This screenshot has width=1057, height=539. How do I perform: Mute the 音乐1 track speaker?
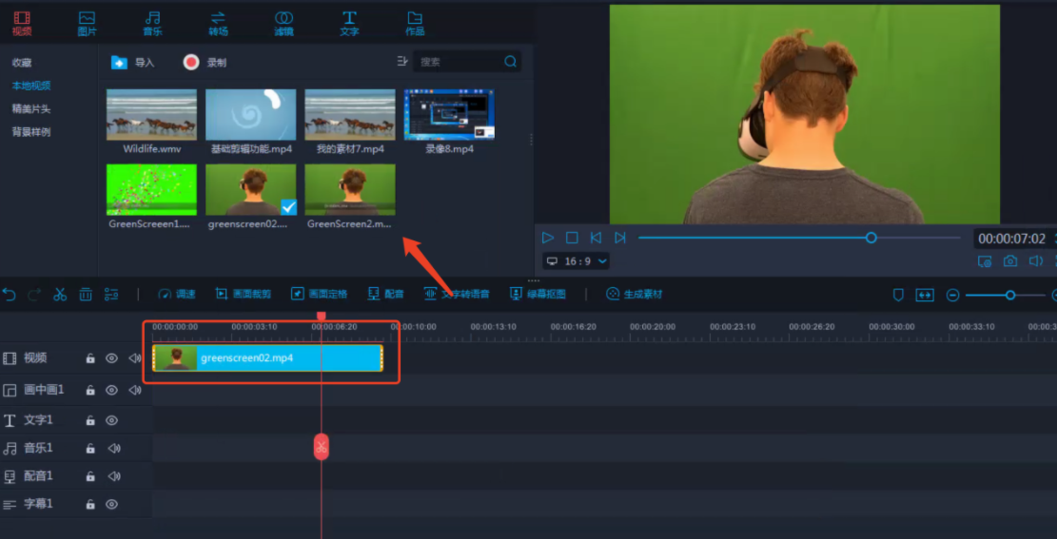tap(114, 449)
